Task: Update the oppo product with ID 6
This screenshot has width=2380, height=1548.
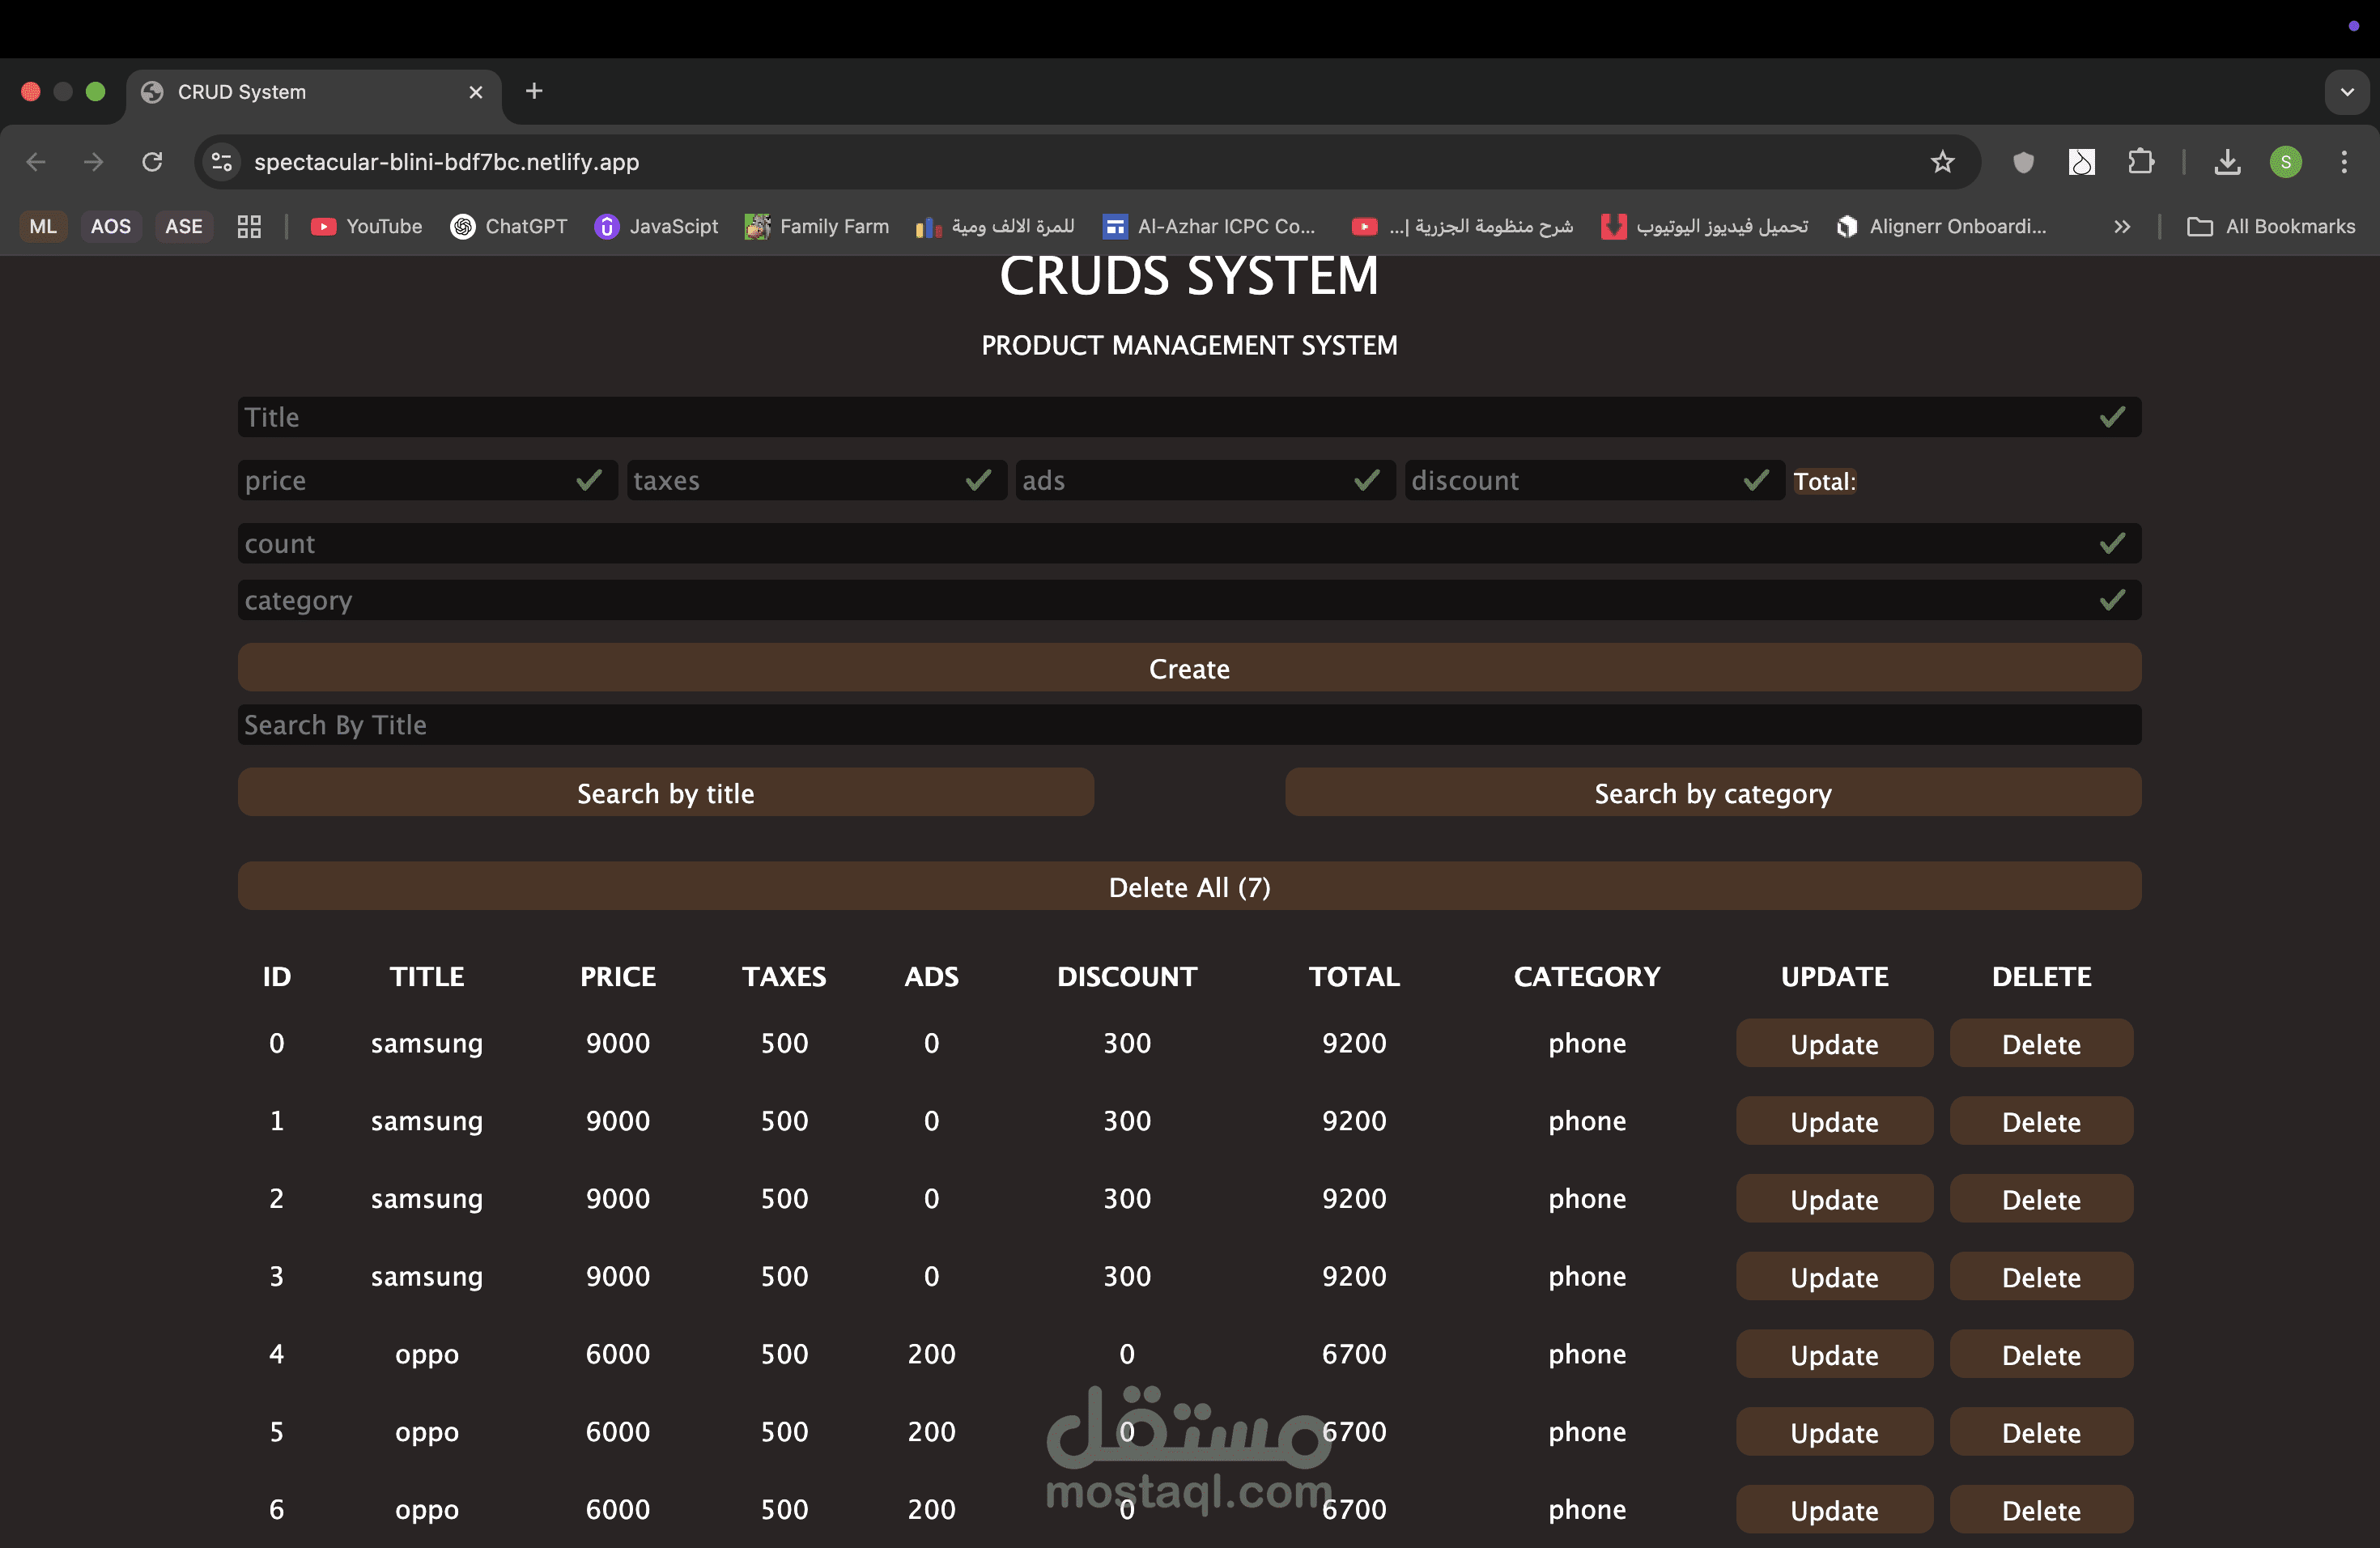Action: click(1834, 1510)
